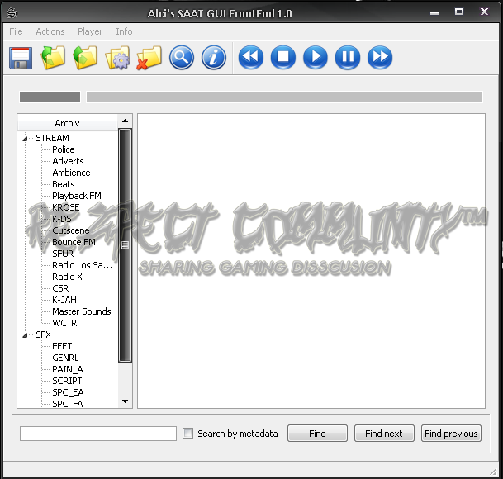Select Police in the tree
Screen dimensions: 503x479
pyautogui.click(x=64, y=149)
